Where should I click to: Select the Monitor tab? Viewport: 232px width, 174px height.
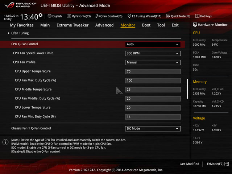pos(128,25)
